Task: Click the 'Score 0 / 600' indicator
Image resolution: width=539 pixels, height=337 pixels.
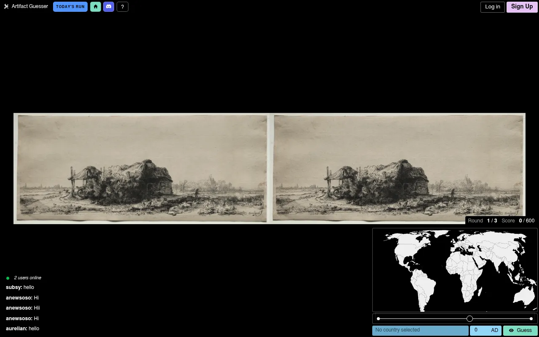Action: coord(518,221)
